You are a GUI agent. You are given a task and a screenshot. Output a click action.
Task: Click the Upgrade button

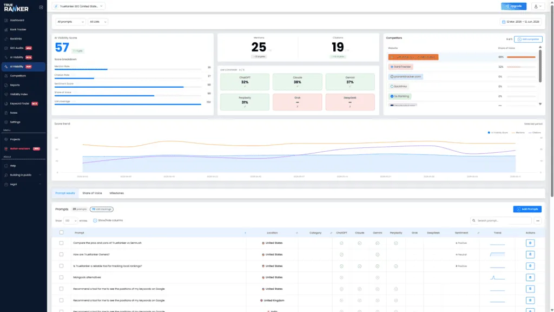(x=513, y=6)
